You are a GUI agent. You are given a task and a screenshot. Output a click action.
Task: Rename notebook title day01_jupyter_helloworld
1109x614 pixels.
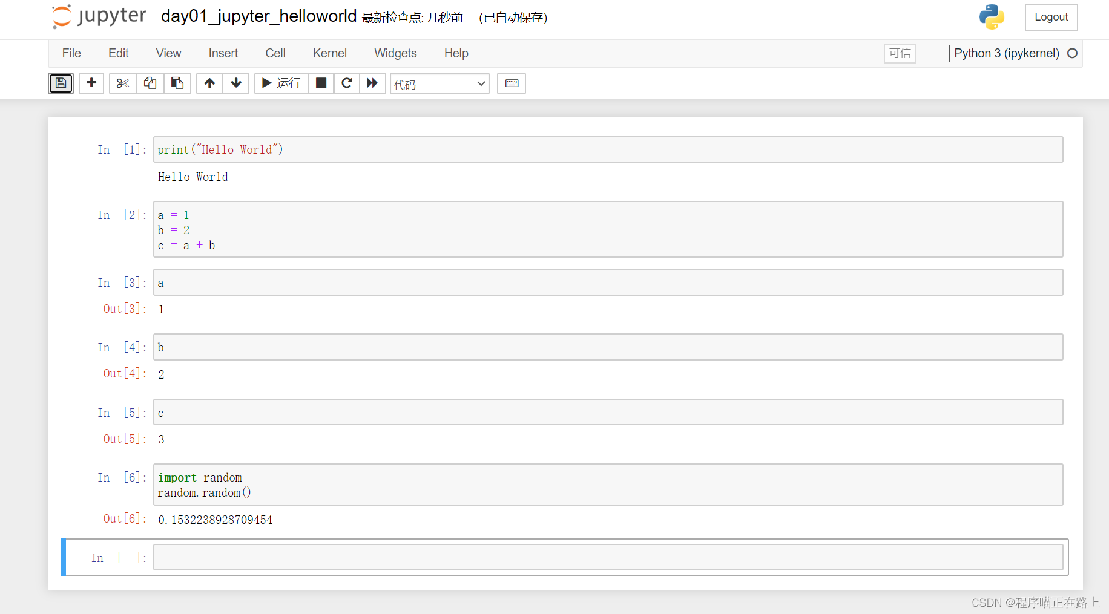point(258,16)
